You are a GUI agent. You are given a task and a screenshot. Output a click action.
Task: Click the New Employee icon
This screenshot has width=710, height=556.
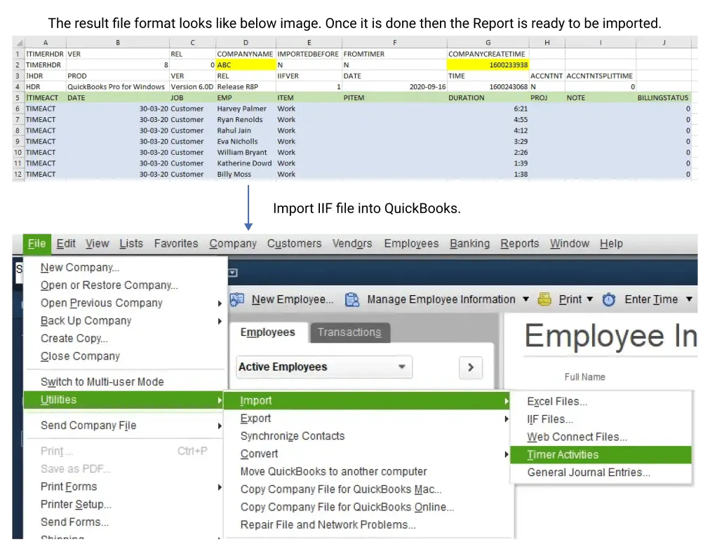point(237,300)
